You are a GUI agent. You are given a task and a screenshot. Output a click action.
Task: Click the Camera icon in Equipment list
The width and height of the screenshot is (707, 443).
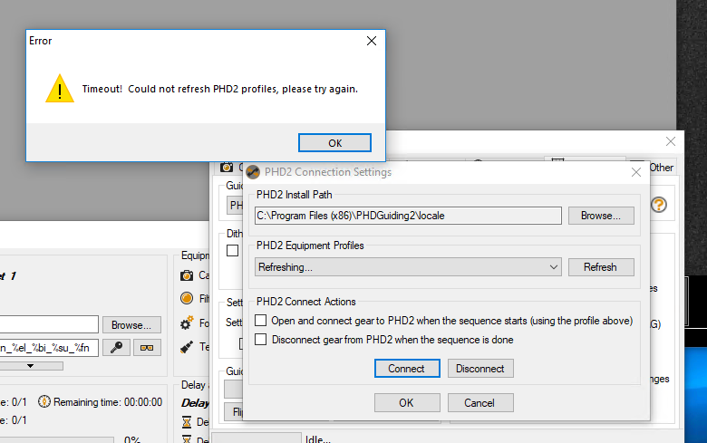[187, 275]
